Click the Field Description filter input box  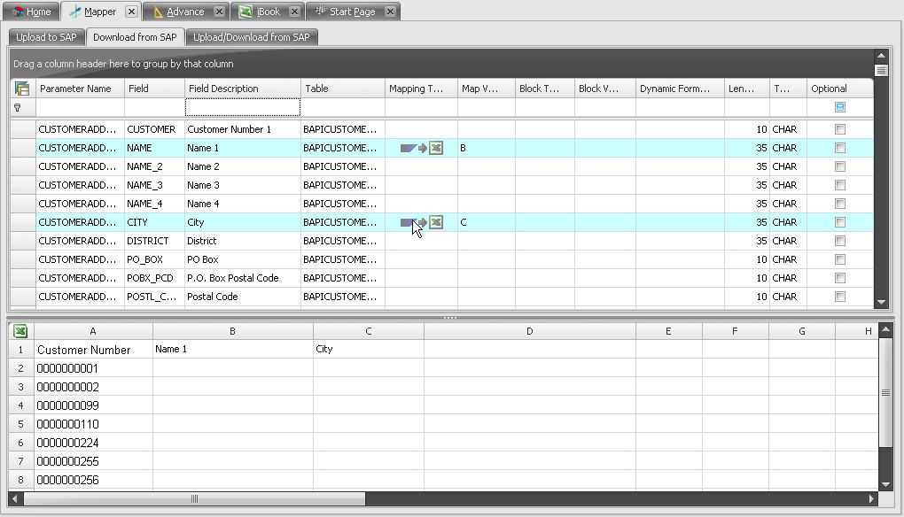point(242,107)
